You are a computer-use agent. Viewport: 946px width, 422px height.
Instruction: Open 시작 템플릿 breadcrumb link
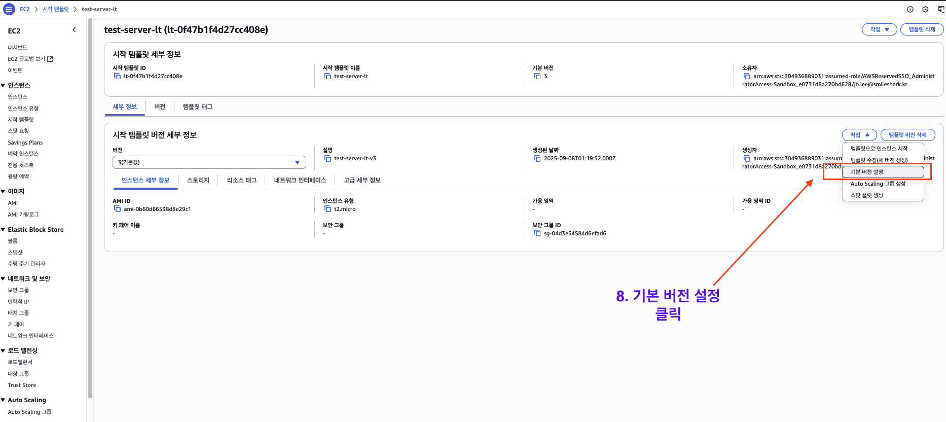56,9
